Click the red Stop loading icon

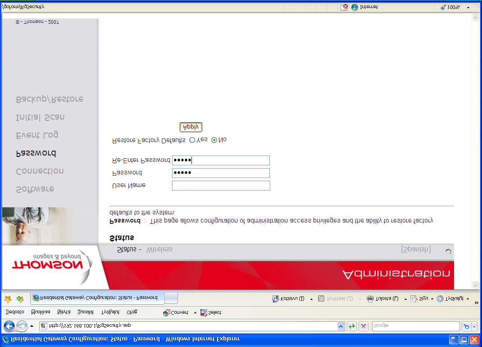tap(364, 326)
